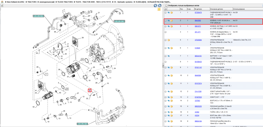The height and width of the screenshot is (127, 263).
Task: Click the box icon for part 9843592
Action: pyautogui.click(x=171, y=21)
